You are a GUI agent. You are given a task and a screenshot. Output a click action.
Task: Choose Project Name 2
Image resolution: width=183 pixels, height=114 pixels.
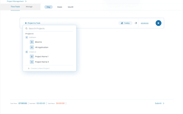(x=42, y=62)
